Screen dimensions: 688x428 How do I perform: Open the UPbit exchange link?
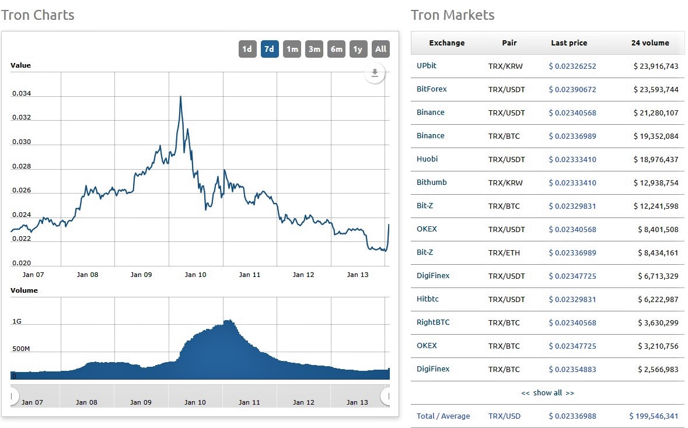pos(426,66)
